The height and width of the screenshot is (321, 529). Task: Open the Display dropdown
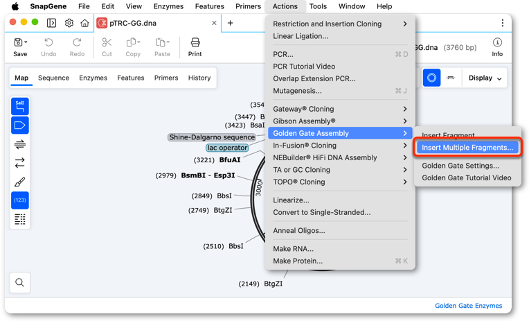coord(485,78)
